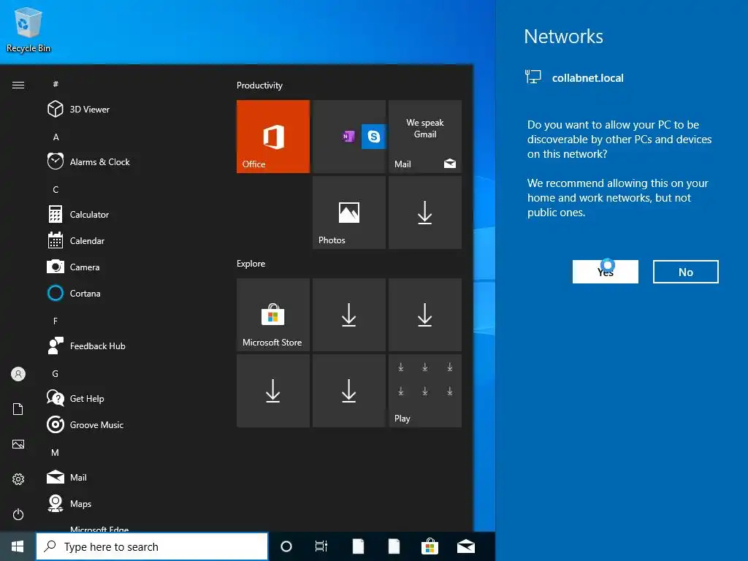
Task: Click the taskbar search box
Action: click(x=152, y=546)
